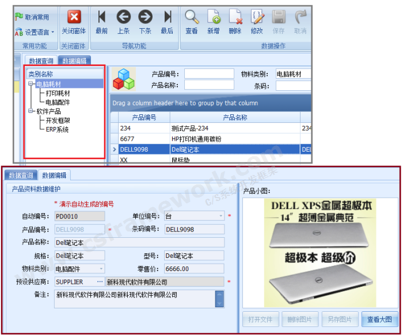The height and width of the screenshot is (336, 403).
Task: Click the 备注 field scroll arrows
Action: pyautogui.click(x=219, y=298)
